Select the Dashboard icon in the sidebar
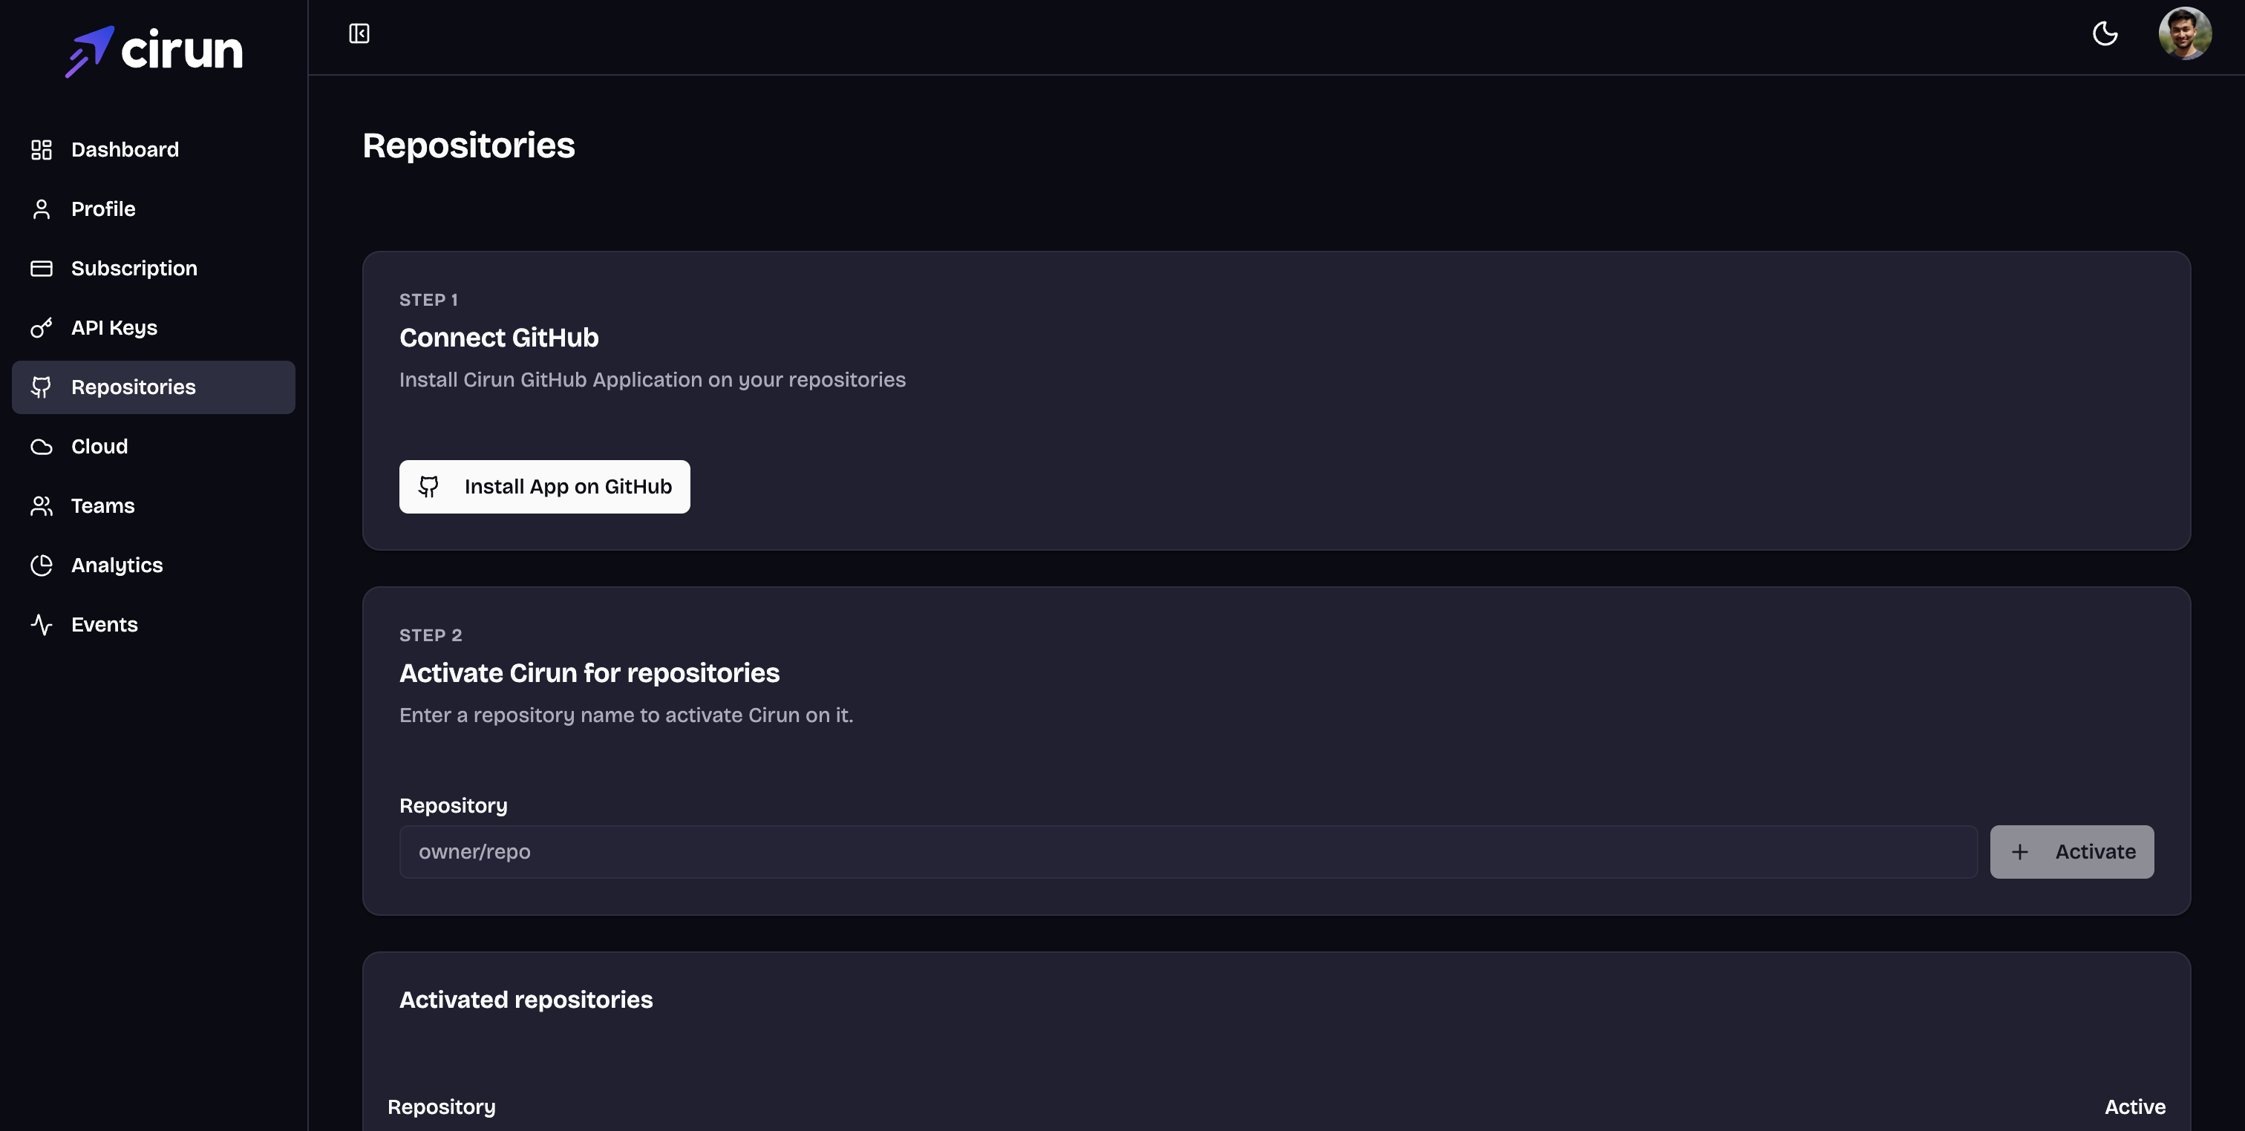Viewport: 2245px width, 1131px height. pyautogui.click(x=41, y=149)
